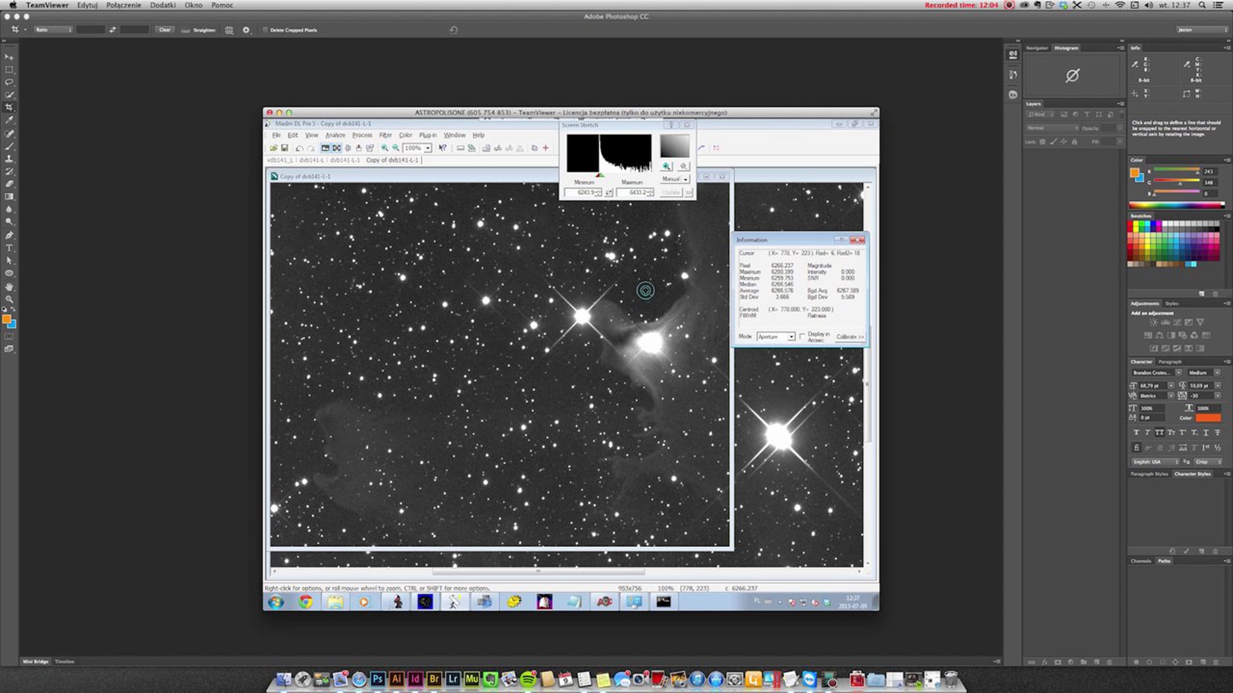Screen dimensions: 1233x693
Task: Save icon in MaxIm DL toolbar
Action: tap(285, 148)
